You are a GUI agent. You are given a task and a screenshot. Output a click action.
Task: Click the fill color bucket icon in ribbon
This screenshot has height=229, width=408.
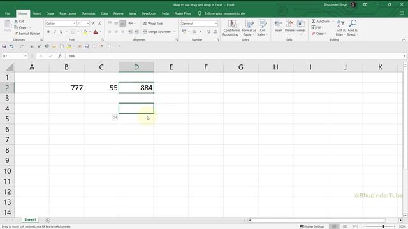click(85, 32)
